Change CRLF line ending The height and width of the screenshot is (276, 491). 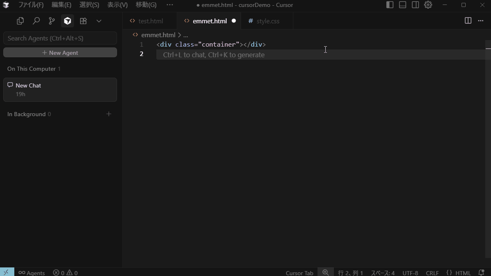click(432, 273)
